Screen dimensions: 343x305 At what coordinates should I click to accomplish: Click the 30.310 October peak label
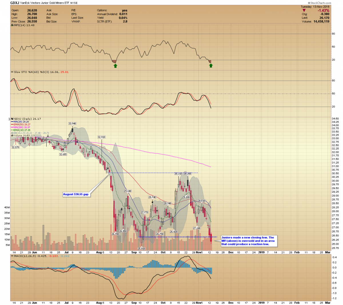click(178, 174)
